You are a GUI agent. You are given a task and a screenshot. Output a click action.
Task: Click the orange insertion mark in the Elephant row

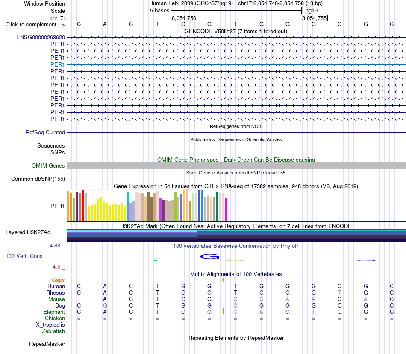click(223, 311)
